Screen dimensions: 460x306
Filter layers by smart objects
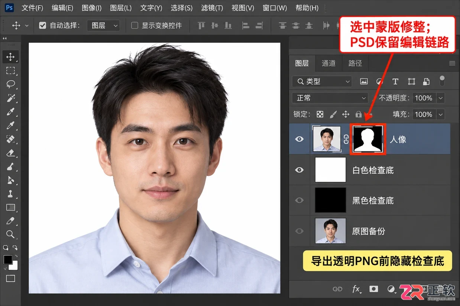click(427, 81)
